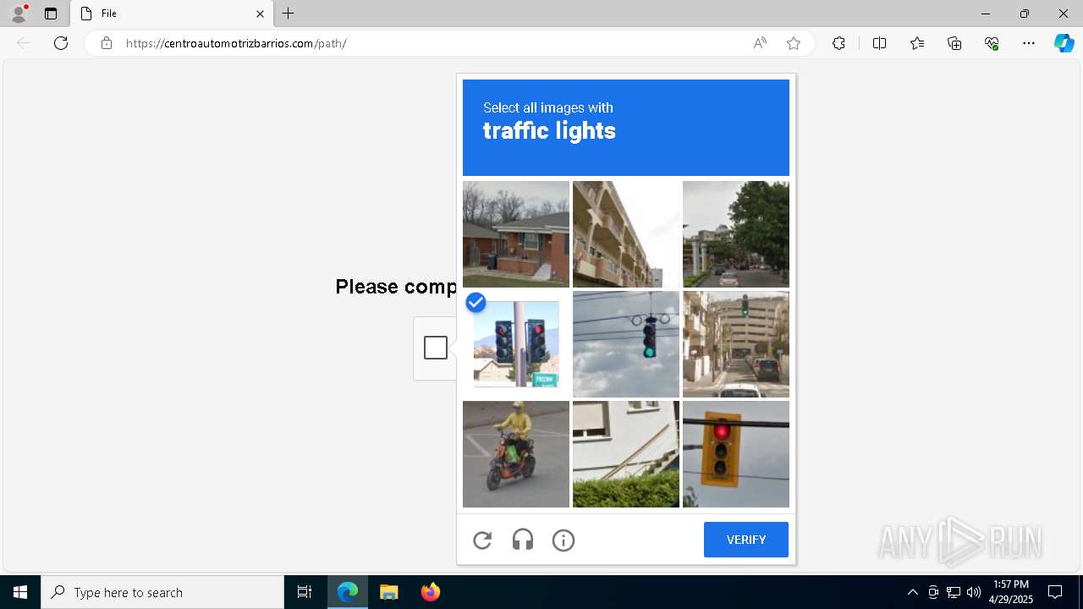The width and height of the screenshot is (1083, 609).
Task: Select the tree-lined street image
Action: point(736,234)
